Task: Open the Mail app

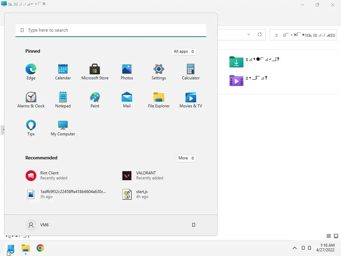Action: pos(127,100)
